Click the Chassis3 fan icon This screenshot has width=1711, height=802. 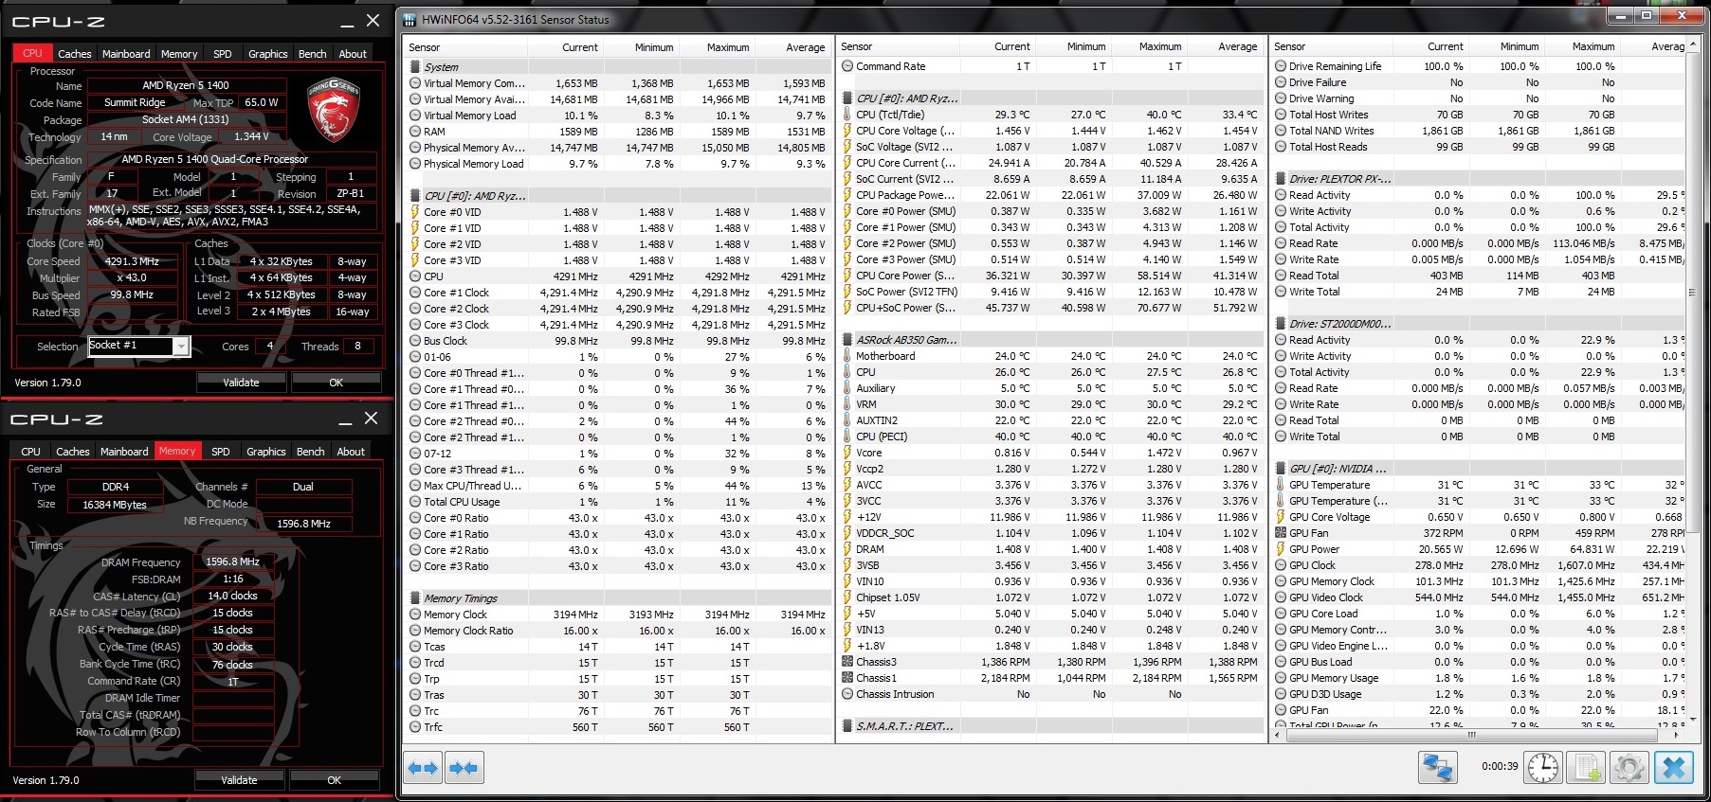[x=847, y=662]
